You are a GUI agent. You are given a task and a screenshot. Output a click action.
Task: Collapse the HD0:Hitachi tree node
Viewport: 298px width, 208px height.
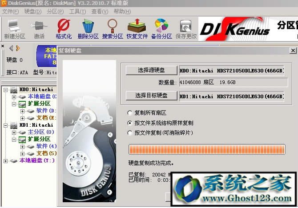tap(6, 90)
